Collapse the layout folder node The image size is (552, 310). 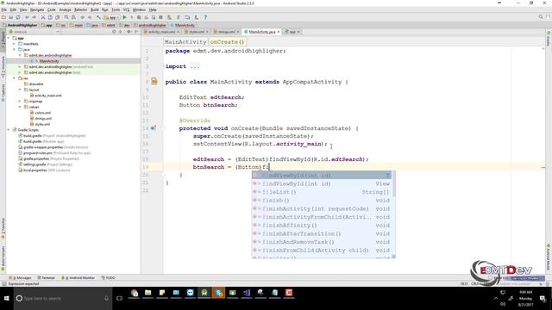[x=20, y=90]
